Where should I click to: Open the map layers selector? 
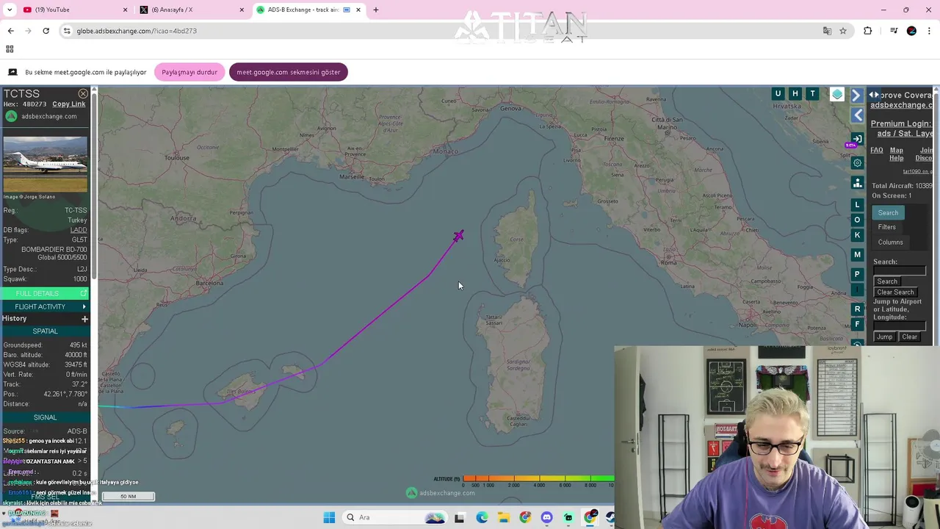(x=837, y=94)
